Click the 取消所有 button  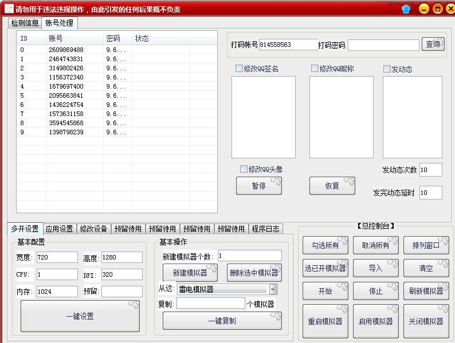pyautogui.click(x=376, y=245)
